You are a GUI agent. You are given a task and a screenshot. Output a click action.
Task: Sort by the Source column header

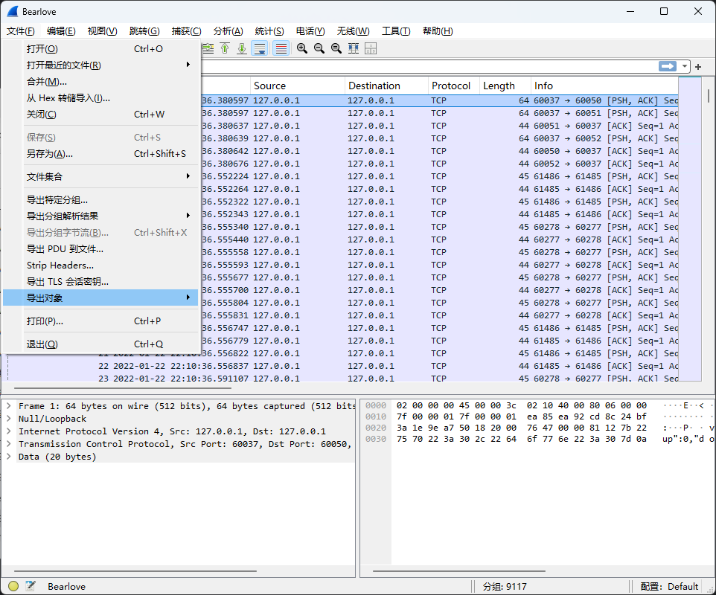tap(297, 86)
